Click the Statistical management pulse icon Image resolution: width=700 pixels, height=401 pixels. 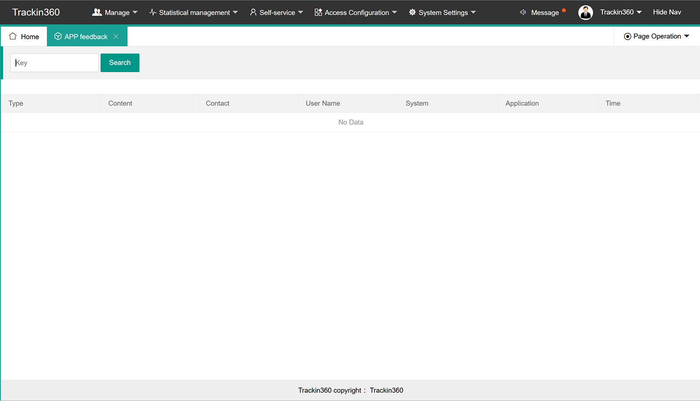point(153,12)
